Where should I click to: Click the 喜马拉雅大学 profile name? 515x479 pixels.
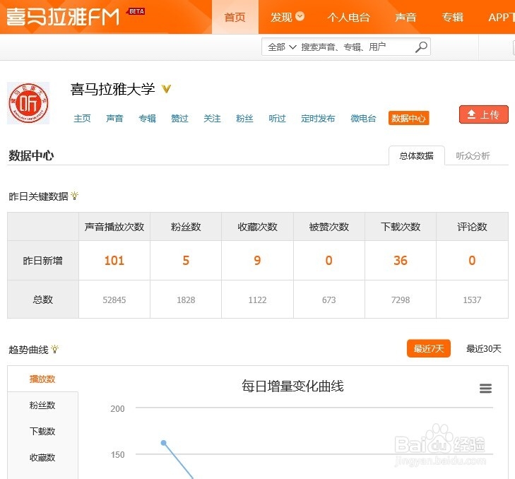(112, 89)
